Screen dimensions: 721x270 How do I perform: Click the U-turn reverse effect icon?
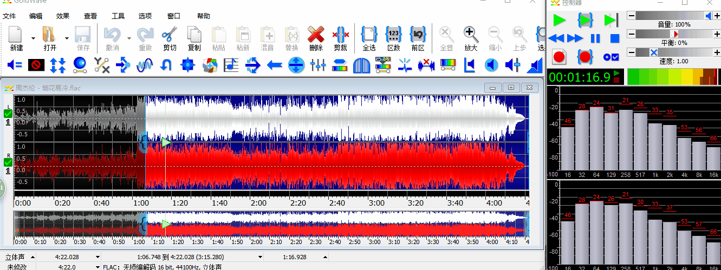click(166, 65)
